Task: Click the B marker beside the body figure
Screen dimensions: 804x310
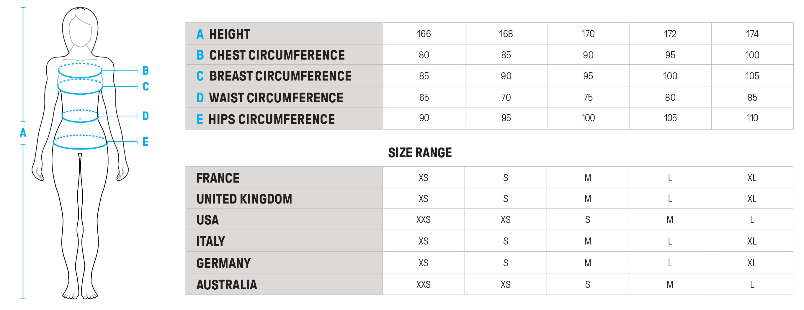Action: coord(145,70)
